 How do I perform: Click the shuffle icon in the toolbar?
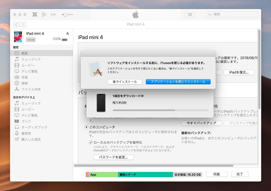[x=35, y=15]
